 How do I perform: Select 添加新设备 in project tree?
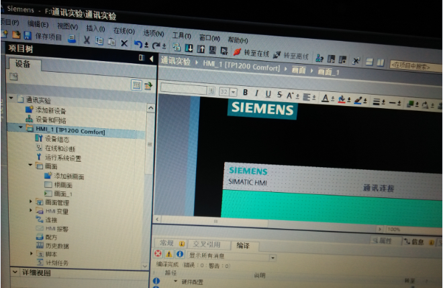[50, 110]
